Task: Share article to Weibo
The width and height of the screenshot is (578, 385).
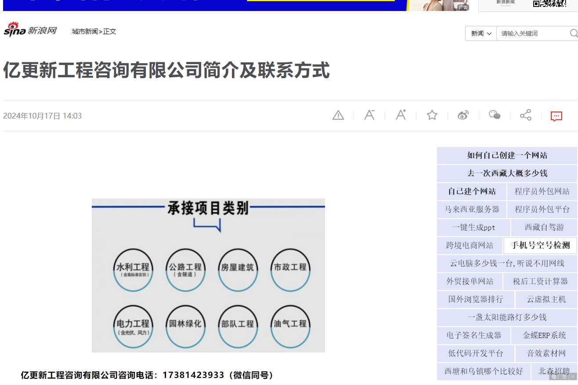Action: 463,115
